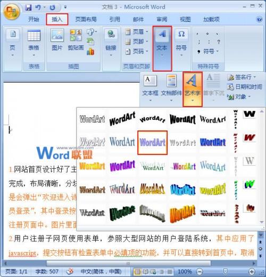Viewport: 266px width, 277px height.
Task: Open the Quick Access Toolbar customize arrow
Action: click(x=65, y=7)
